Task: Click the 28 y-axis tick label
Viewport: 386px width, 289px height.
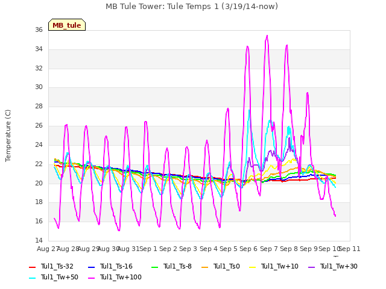Action: click(x=39, y=107)
